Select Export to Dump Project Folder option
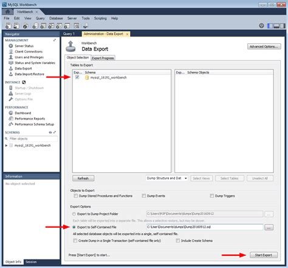Screen dimensions: 288x268 [74, 214]
